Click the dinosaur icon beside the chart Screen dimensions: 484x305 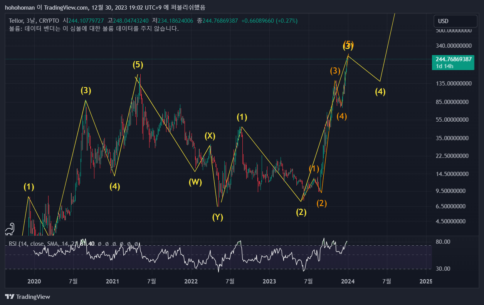[10, 229]
